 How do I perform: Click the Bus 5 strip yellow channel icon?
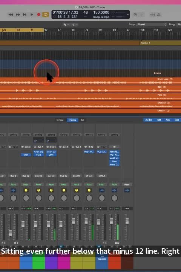pos(51,190)
